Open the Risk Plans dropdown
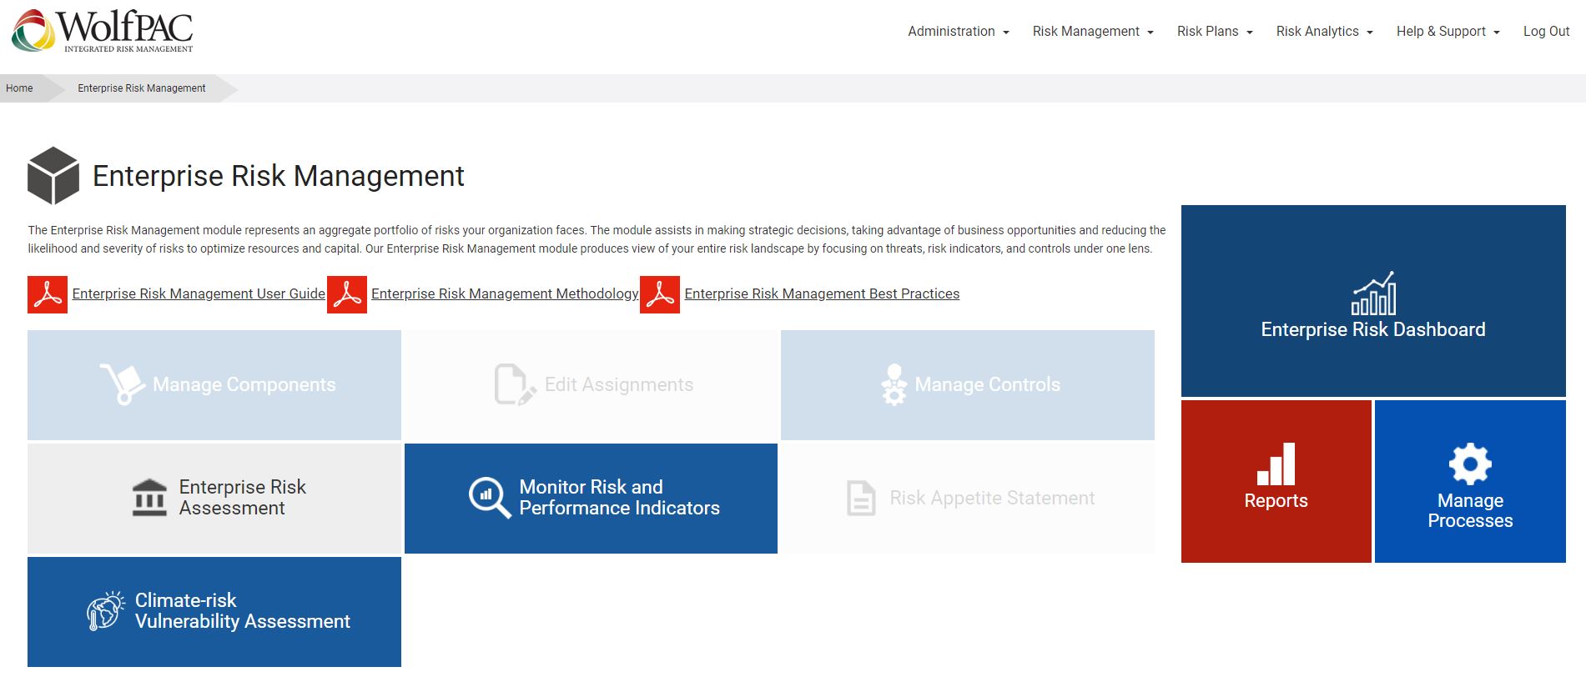The width and height of the screenshot is (1586, 682). [x=1214, y=32]
